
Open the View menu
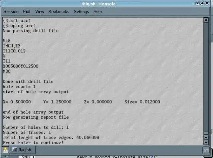pyautogui.click(x=40, y=11)
